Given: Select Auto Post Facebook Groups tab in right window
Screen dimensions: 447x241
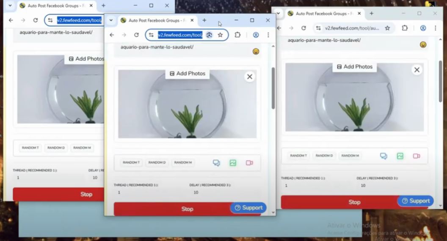Looking at the screenshot, I should [324, 14].
